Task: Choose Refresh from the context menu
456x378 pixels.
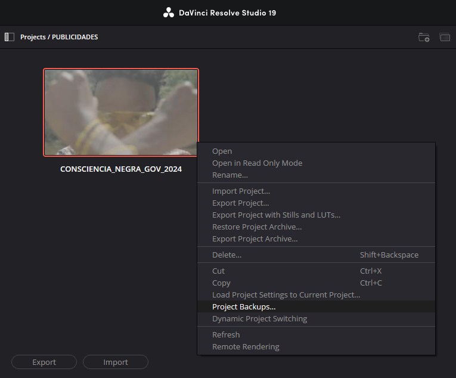Action: tap(316, 334)
